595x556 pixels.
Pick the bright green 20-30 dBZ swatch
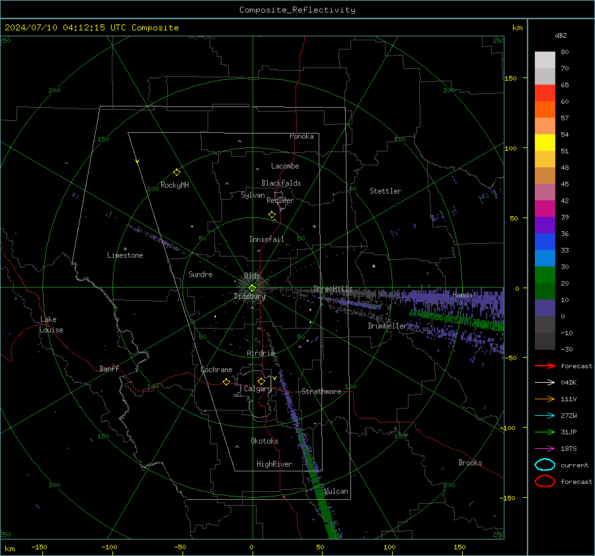tap(545, 275)
